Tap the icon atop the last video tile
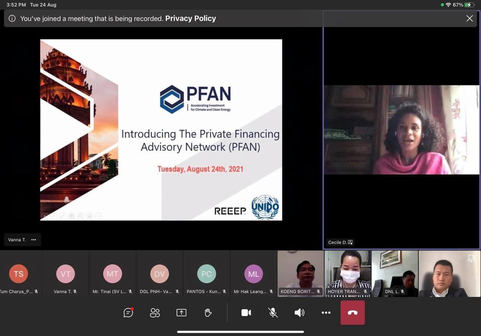The image size is (481, 336). (x=471, y=258)
